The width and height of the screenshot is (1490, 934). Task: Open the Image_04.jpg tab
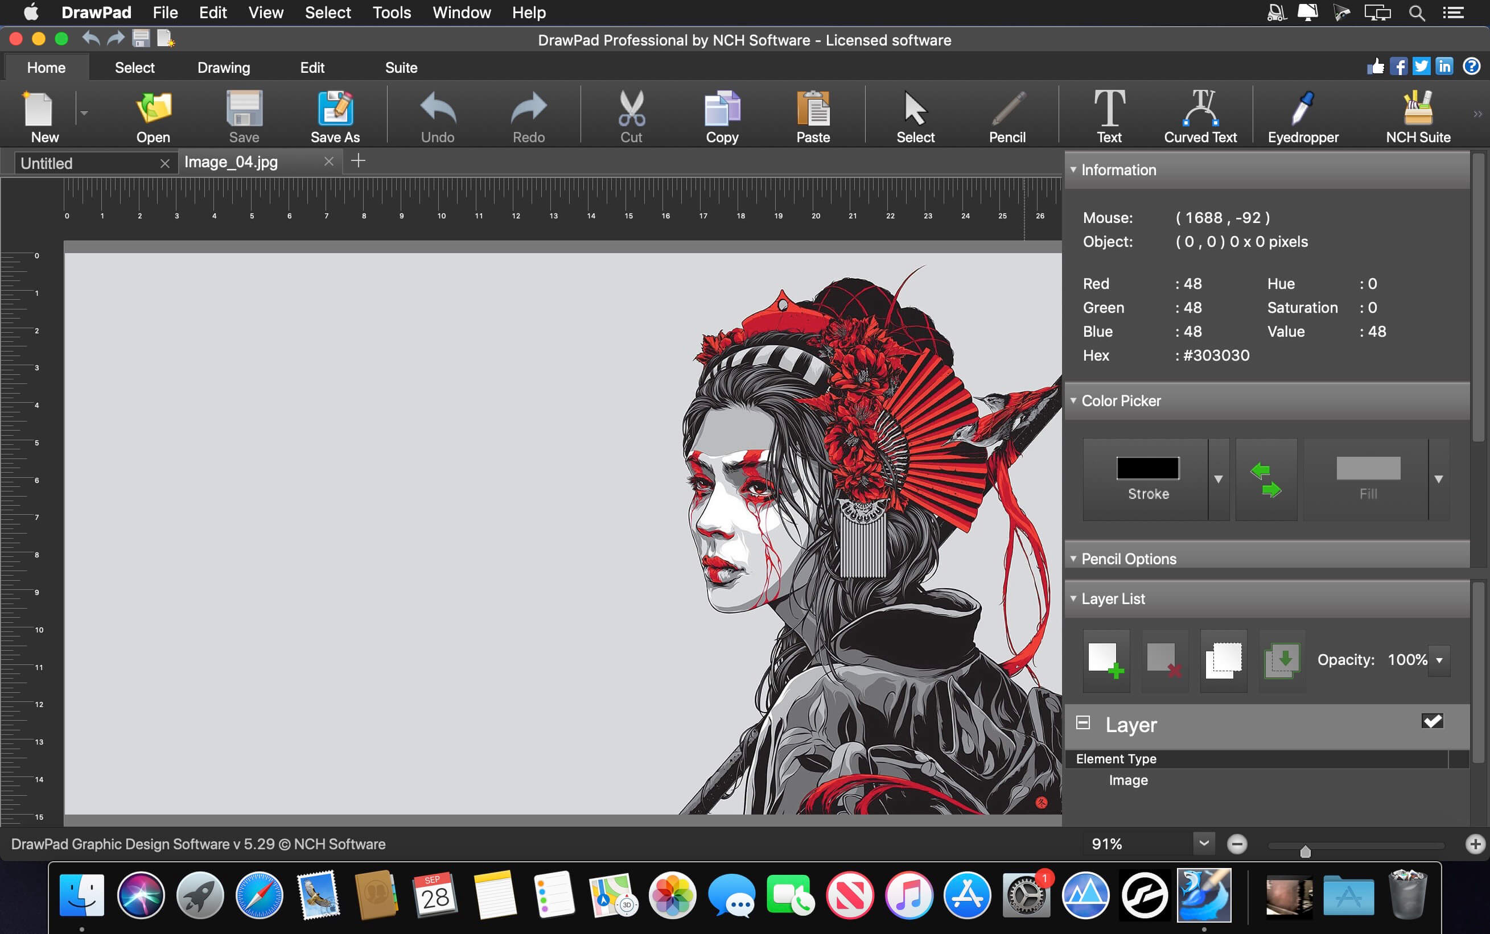pyautogui.click(x=231, y=163)
